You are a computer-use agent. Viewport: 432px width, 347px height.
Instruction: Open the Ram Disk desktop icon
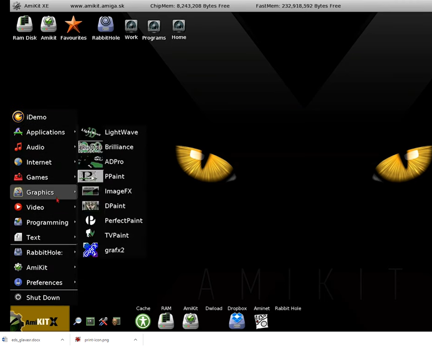[24, 28]
